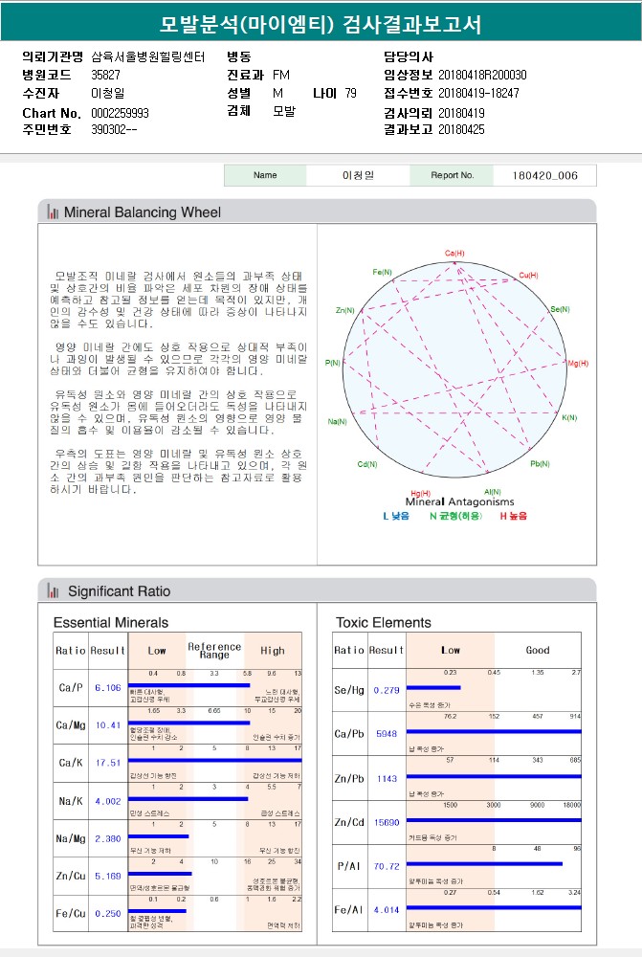
Task: Click the Ca(H) label on the wheel
Action: (x=454, y=254)
